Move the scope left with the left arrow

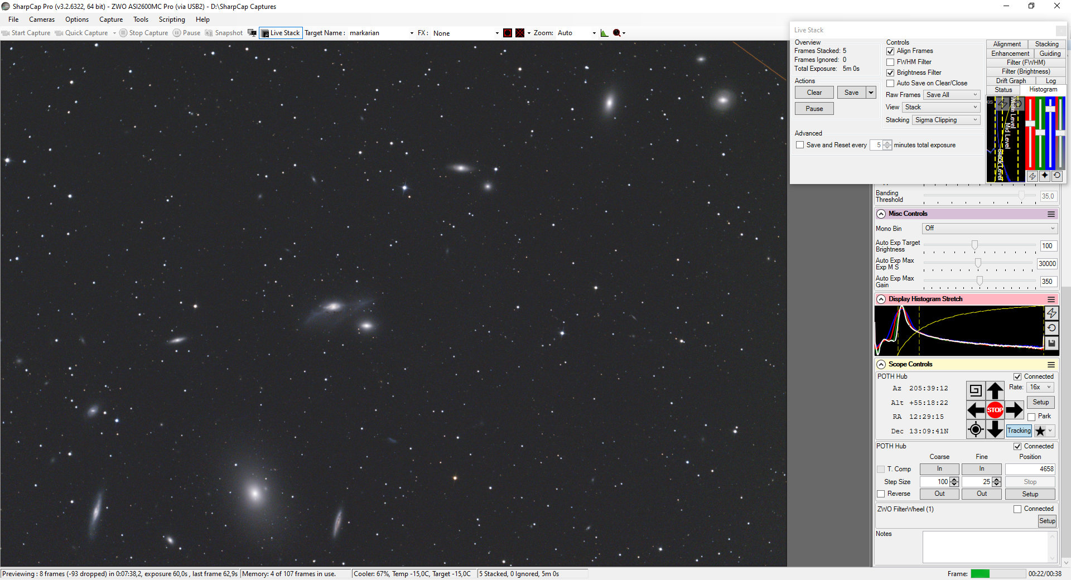pyautogui.click(x=976, y=410)
